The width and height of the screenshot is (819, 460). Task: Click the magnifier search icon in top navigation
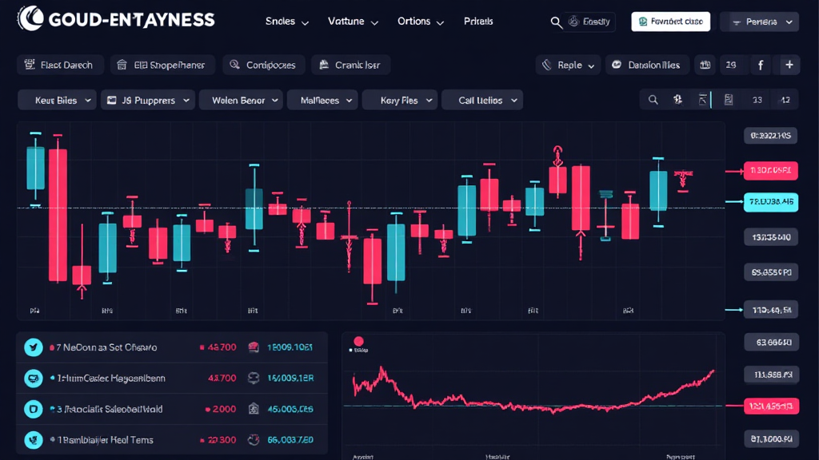557,22
